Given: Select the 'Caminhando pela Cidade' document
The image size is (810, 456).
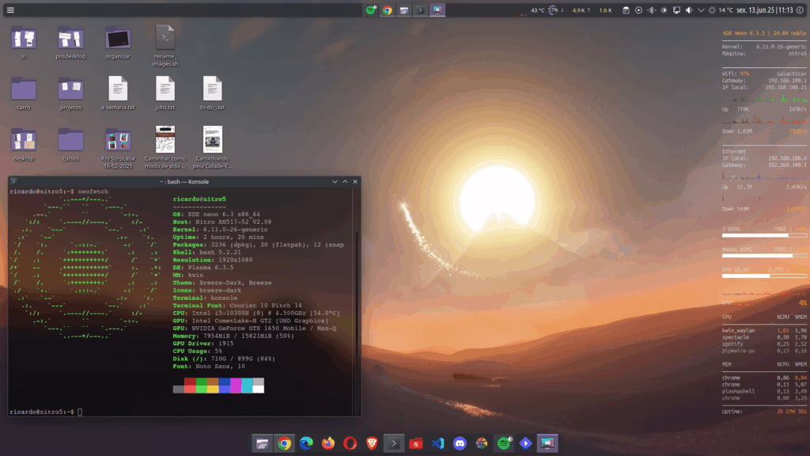Looking at the screenshot, I should pos(212,148).
